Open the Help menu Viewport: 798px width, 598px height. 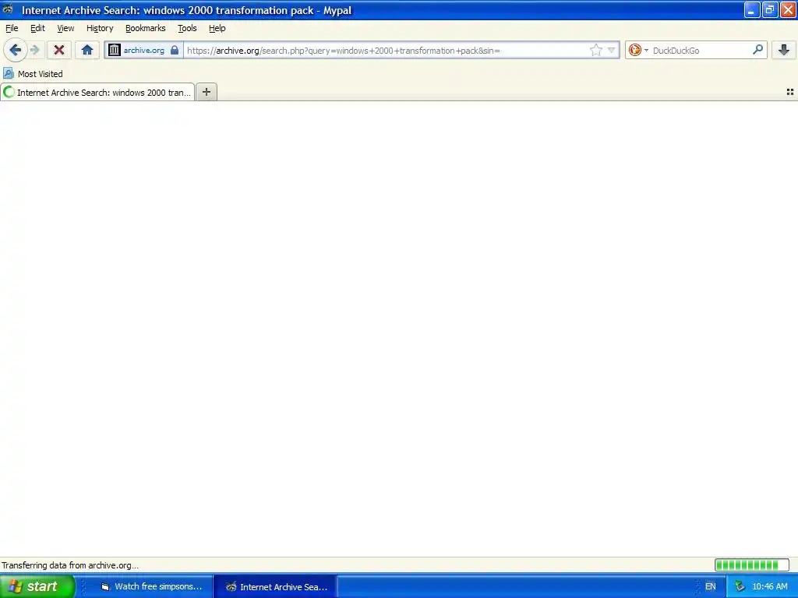[217, 28]
